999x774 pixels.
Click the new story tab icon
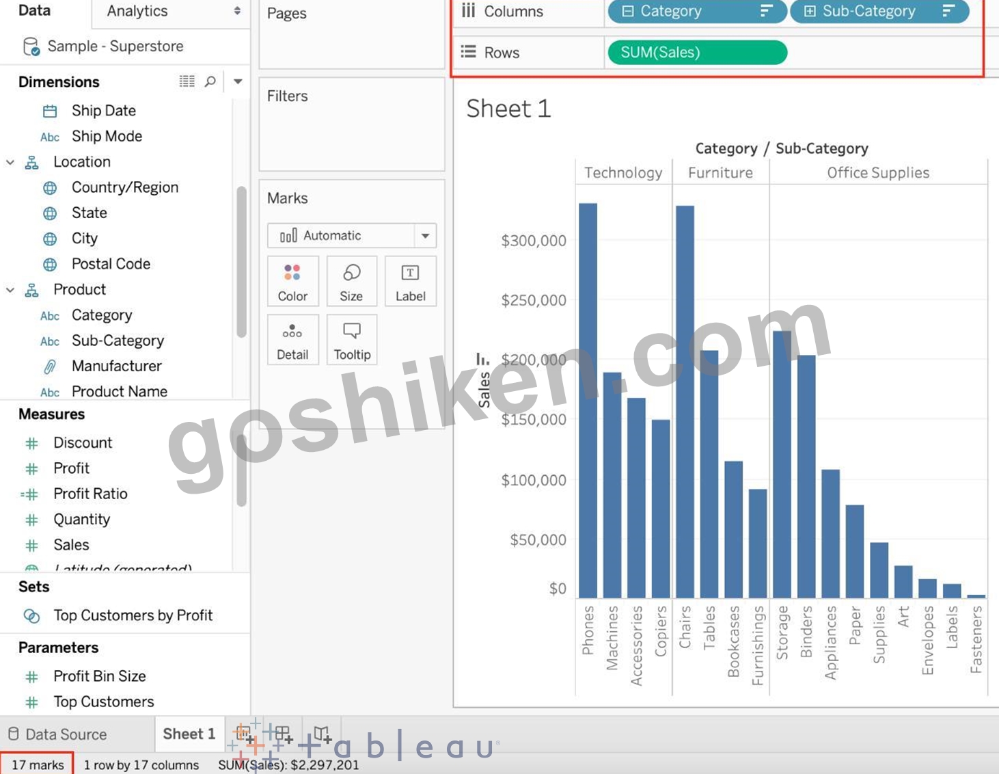pos(322,735)
